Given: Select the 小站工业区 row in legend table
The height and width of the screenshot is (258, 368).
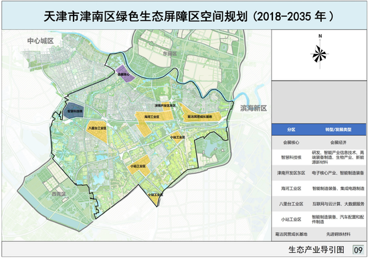Looking at the screenshot, I should coord(319,219).
